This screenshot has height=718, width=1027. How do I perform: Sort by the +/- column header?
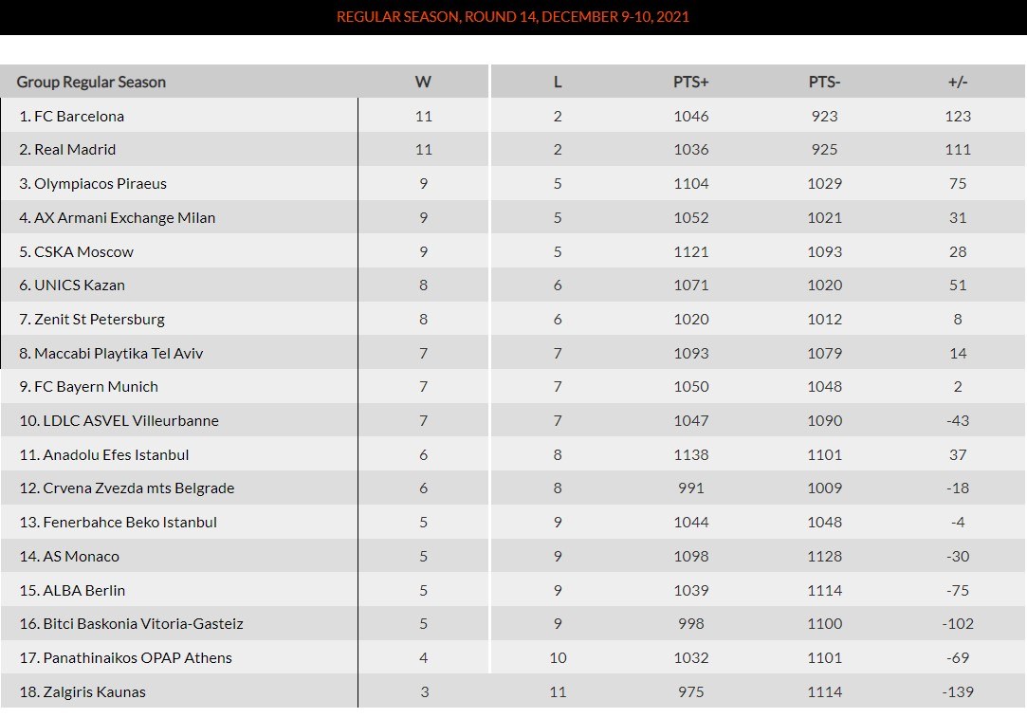coord(958,82)
